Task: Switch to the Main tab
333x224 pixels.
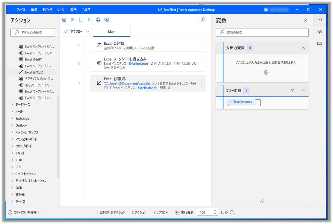Action: point(112,31)
